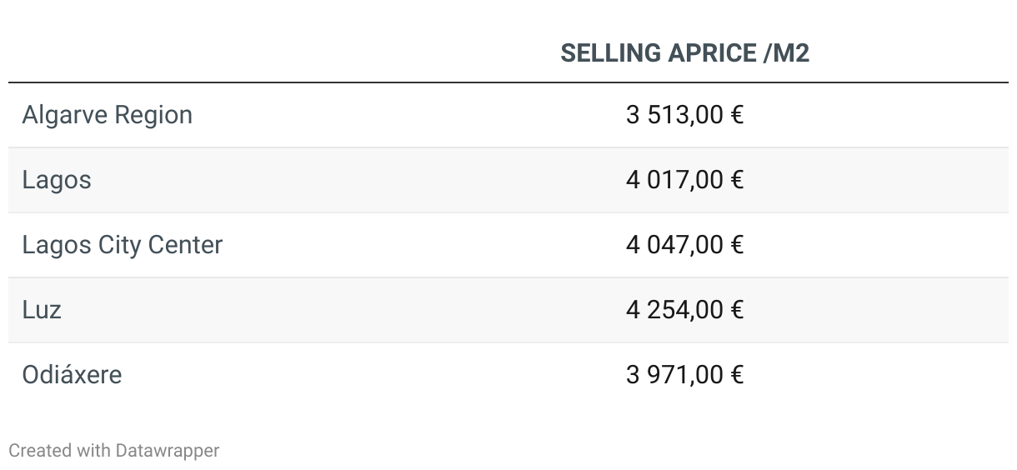Click the euro sign in Algarve Region row
Image resolution: width=1017 pixels, height=470 pixels.
(x=737, y=115)
